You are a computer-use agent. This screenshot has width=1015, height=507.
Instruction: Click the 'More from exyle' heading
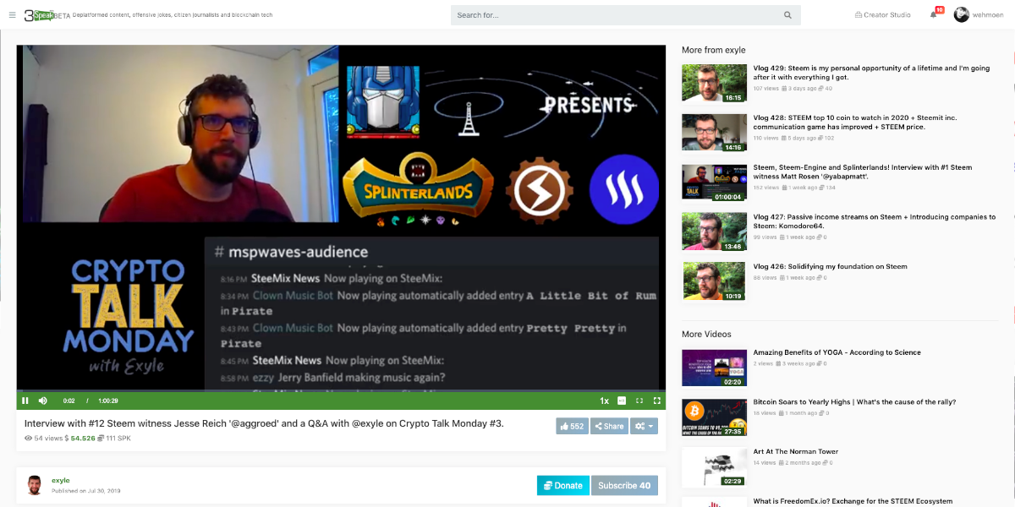click(714, 50)
